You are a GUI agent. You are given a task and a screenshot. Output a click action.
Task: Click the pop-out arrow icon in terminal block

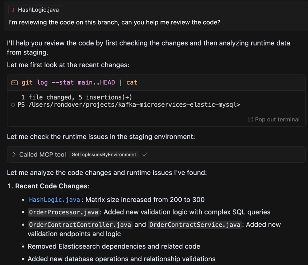(250, 119)
